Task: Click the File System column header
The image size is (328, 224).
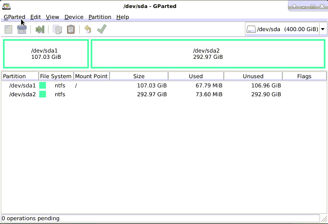Action: pyautogui.click(x=56, y=76)
